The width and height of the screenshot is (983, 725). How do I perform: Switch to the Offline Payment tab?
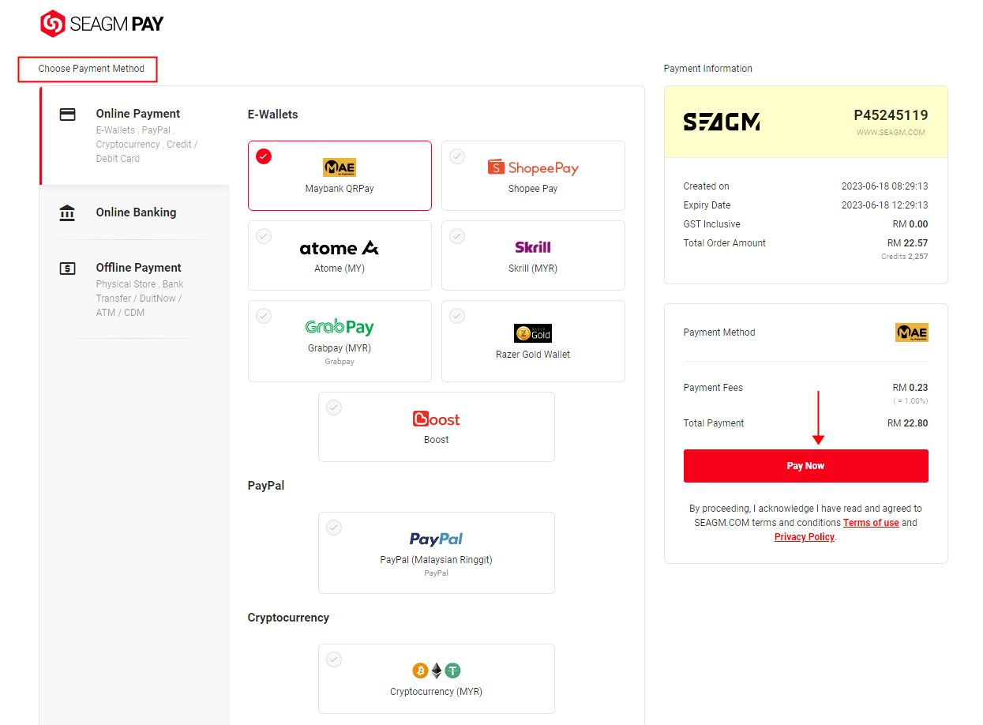tap(135, 289)
